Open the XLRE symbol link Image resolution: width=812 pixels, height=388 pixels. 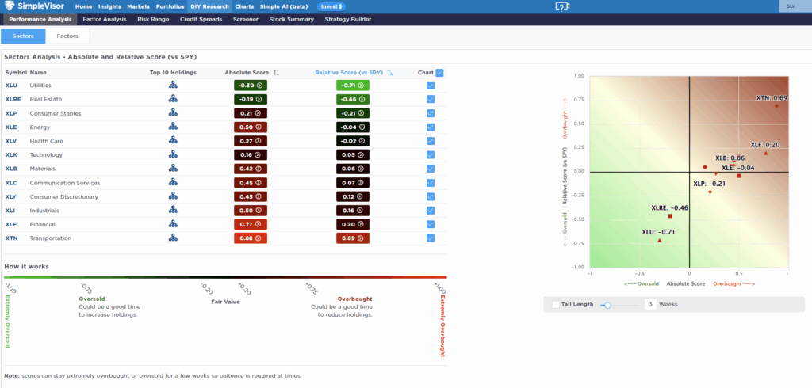[x=13, y=99]
